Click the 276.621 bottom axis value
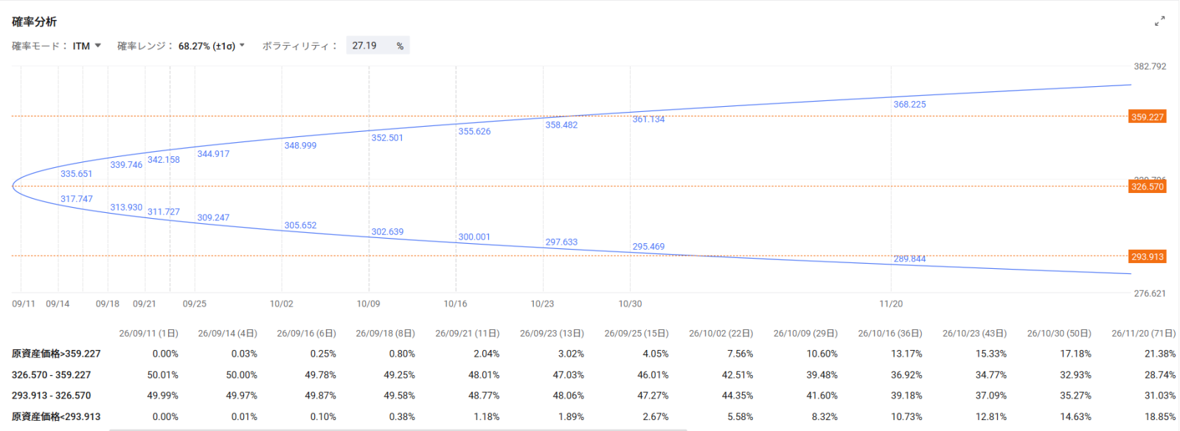This screenshot has width=1180, height=431. (1150, 294)
